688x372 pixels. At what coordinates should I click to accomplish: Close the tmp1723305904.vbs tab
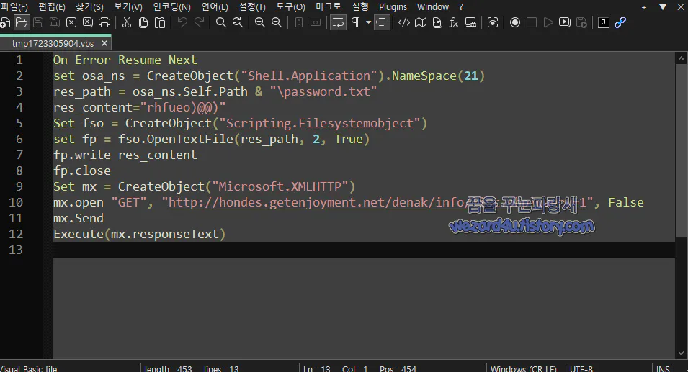click(x=104, y=43)
